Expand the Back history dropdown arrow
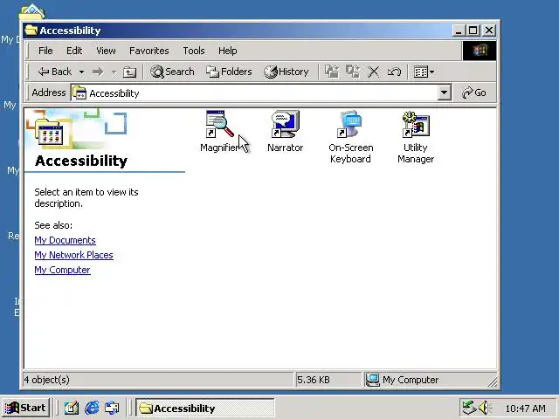The height and width of the screenshot is (419, 559). click(81, 72)
